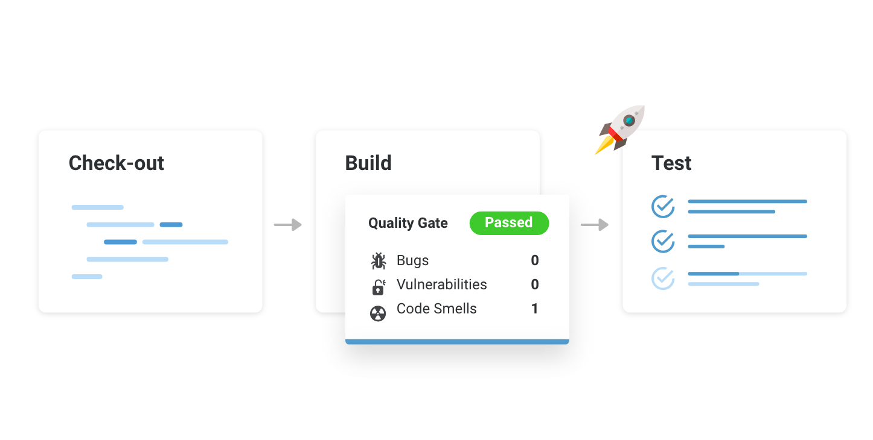
Task: Click the bug icon next to Bugs
Action: (x=379, y=261)
